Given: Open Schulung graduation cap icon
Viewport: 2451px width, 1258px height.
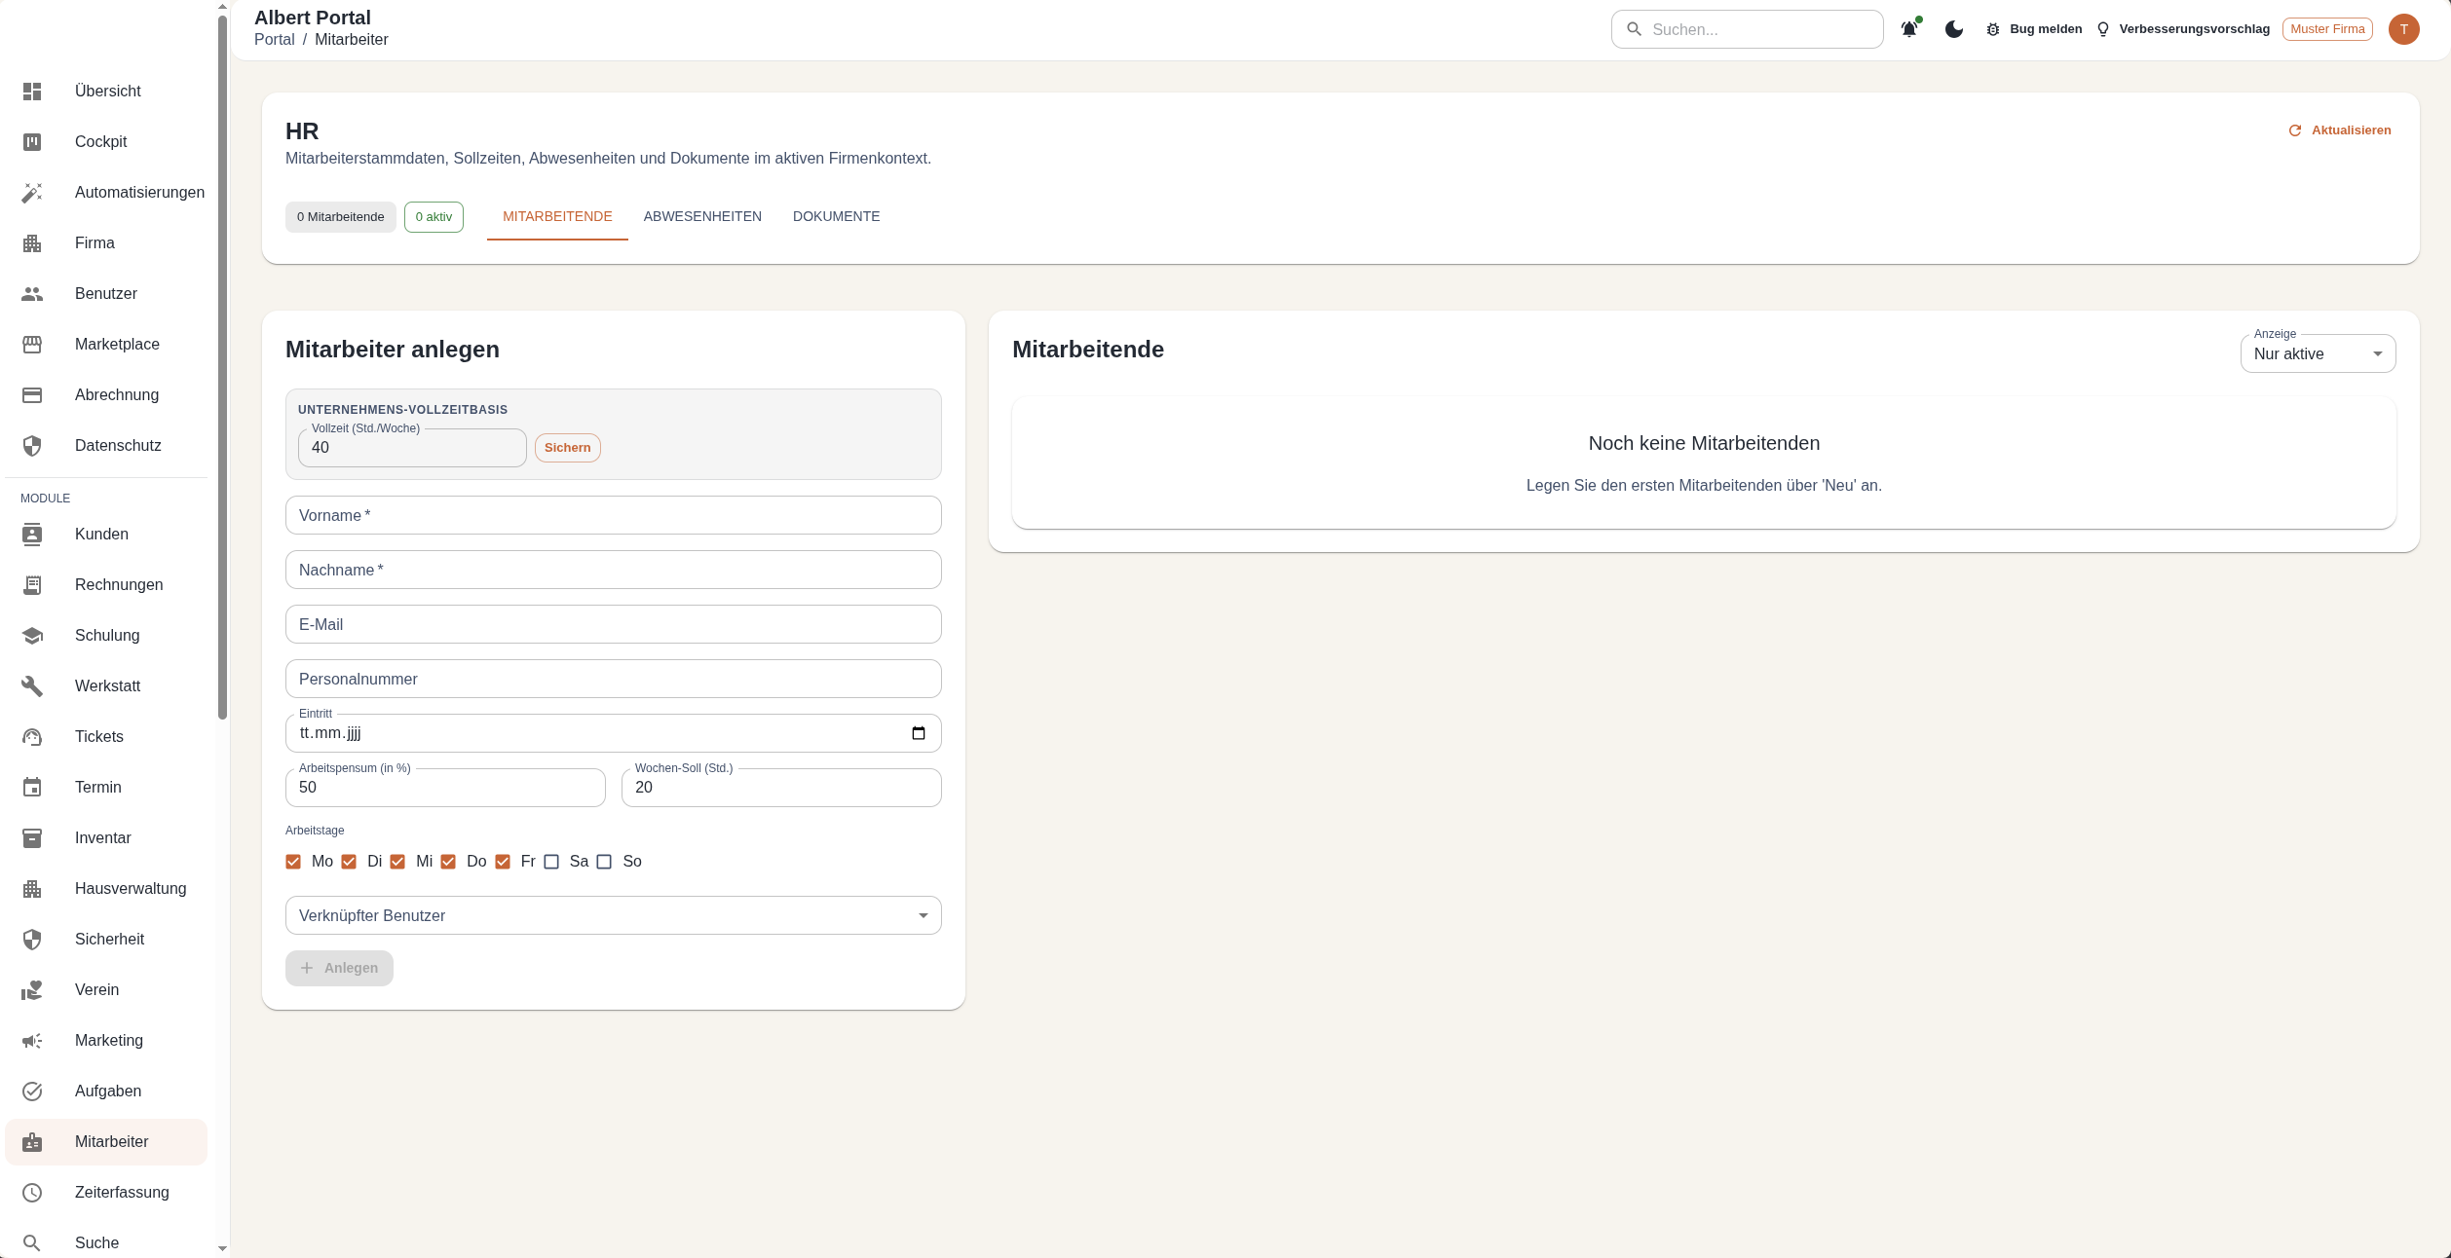Looking at the screenshot, I should tap(32, 636).
